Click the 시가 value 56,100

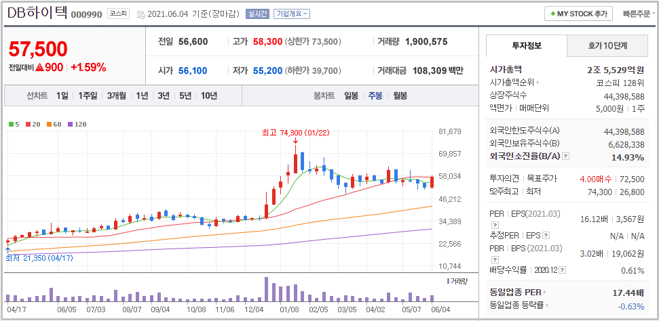click(193, 71)
